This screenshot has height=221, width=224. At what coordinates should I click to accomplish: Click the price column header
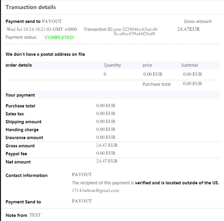click(x=147, y=65)
